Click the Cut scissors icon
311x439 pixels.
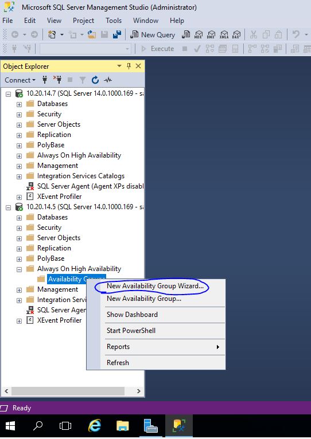(x=254, y=34)
